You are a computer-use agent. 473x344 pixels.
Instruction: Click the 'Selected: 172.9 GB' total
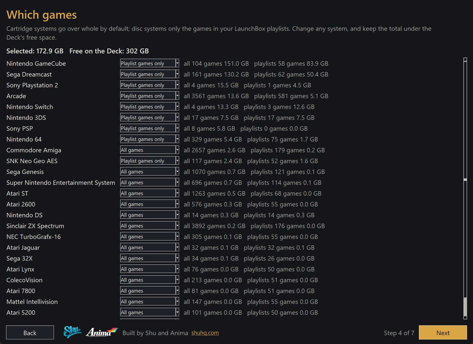pyautogui.click(x=35, y=51)
